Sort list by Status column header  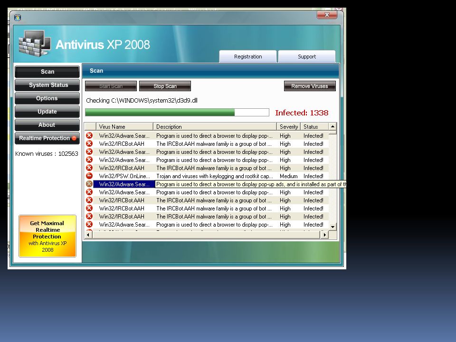point(314,126)
